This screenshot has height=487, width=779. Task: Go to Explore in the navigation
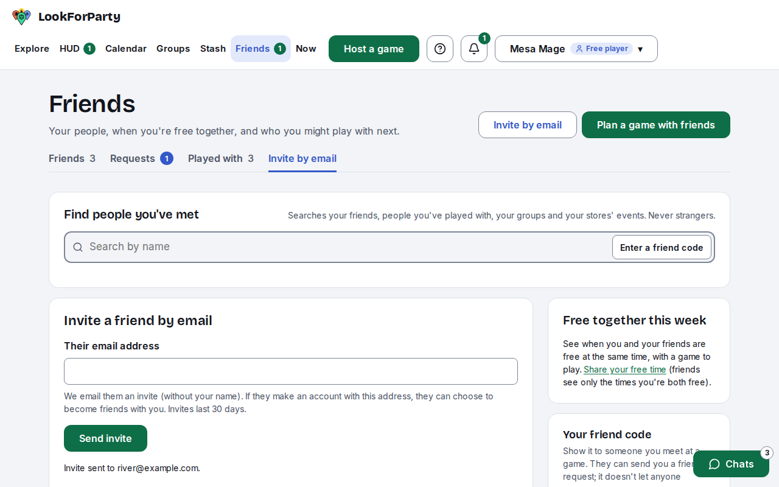point(32,49)
